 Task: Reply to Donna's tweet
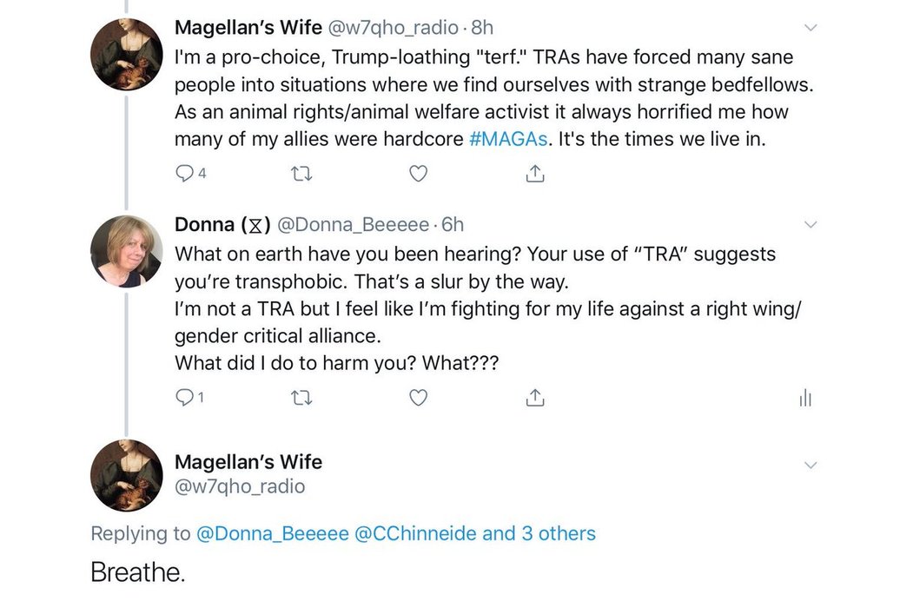(x=184, y=398)
